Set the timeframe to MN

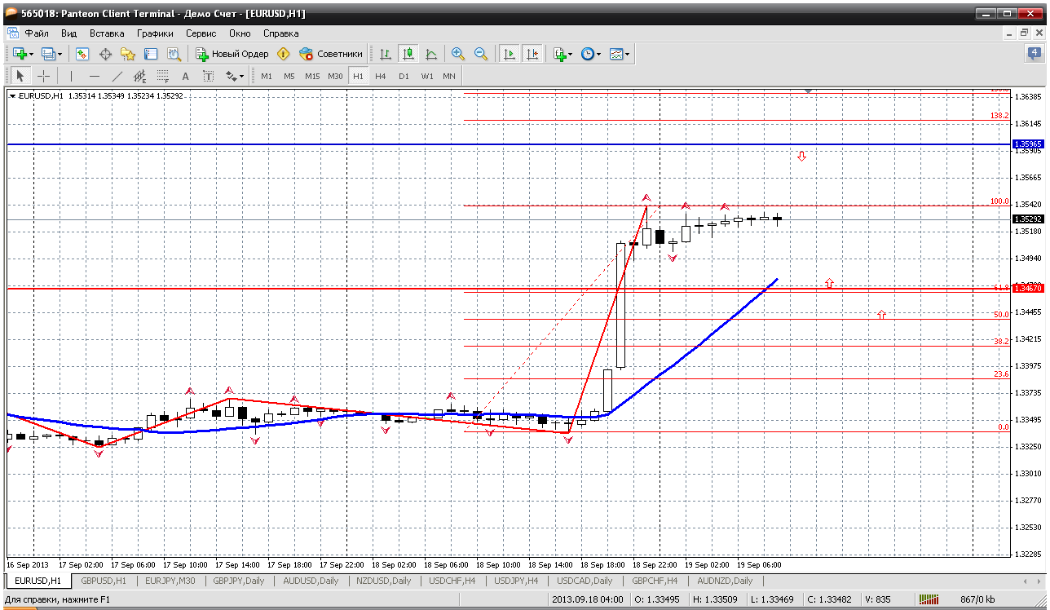pos(449,76)
